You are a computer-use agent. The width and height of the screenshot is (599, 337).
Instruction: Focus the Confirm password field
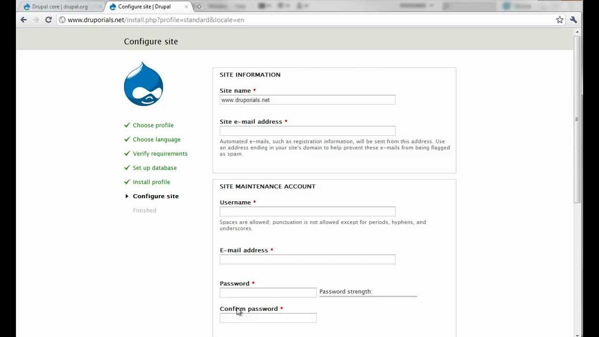click(268, 318)
